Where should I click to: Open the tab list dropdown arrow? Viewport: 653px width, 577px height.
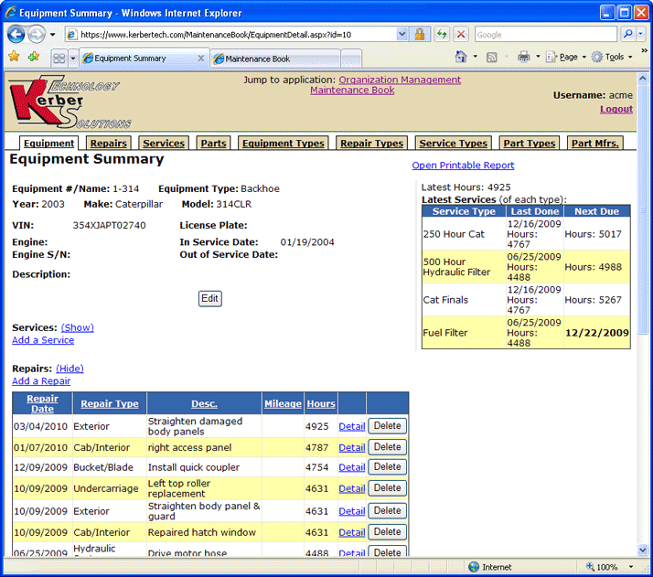click(73, 59)
